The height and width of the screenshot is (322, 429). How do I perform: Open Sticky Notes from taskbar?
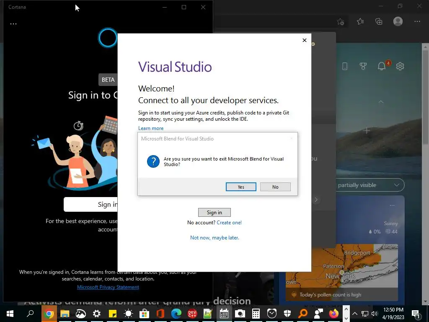coord(112,314)
